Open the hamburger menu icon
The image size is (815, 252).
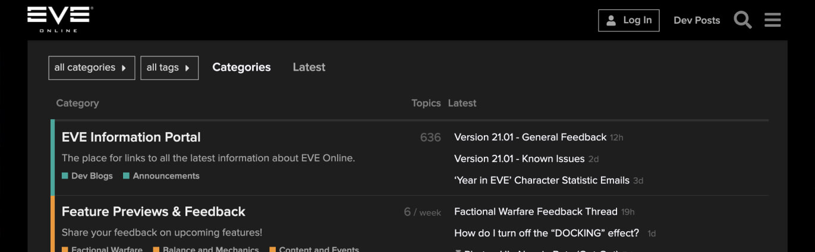(773, 20)
